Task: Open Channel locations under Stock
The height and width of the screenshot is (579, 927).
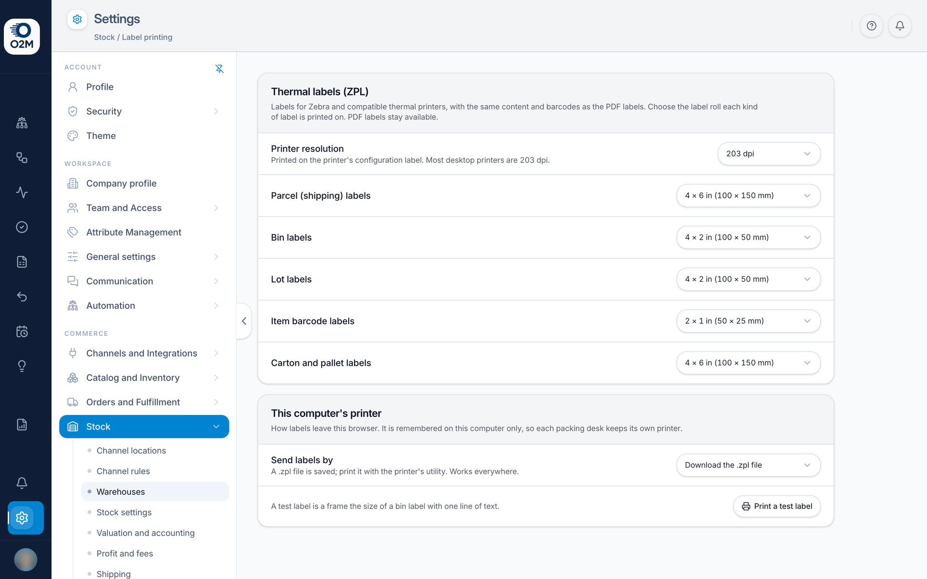Action: (x=155, y=451)
